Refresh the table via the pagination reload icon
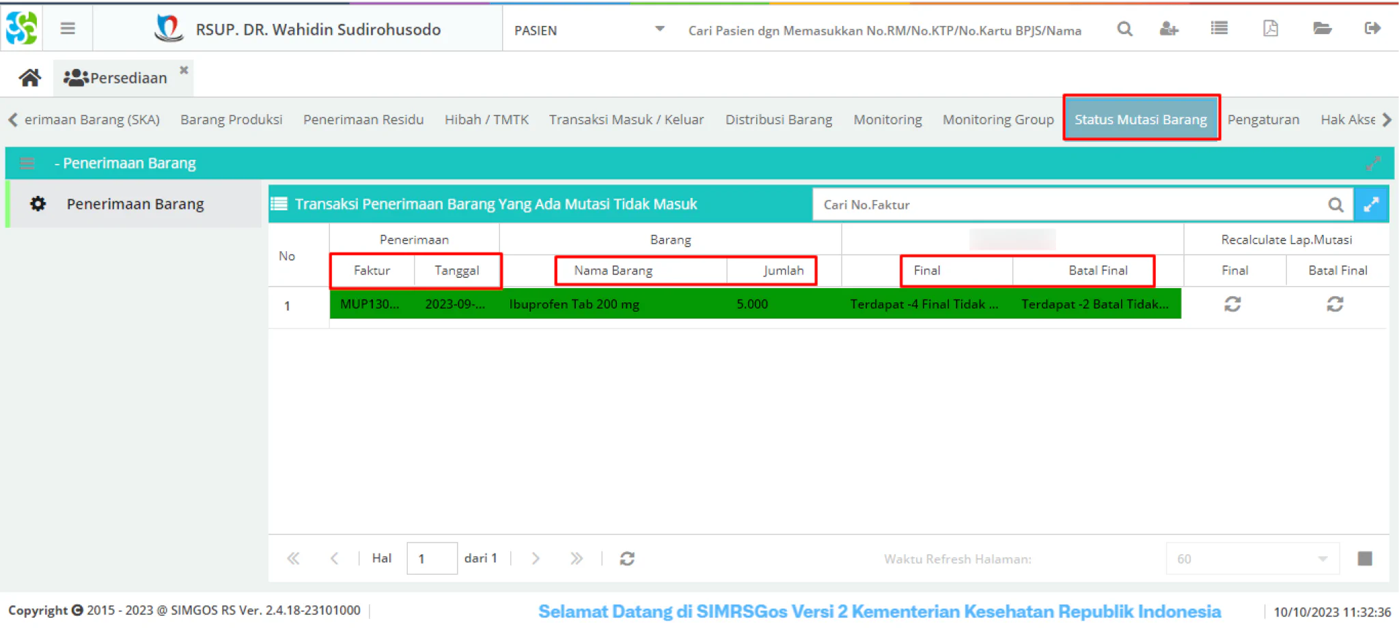The width and height of the screenshot is (1399, 628). [627, 559]
